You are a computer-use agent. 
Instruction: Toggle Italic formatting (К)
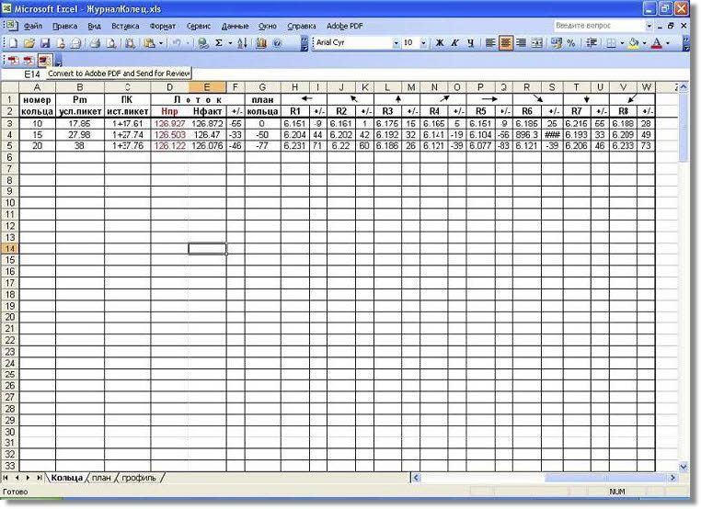pos(455,43)
